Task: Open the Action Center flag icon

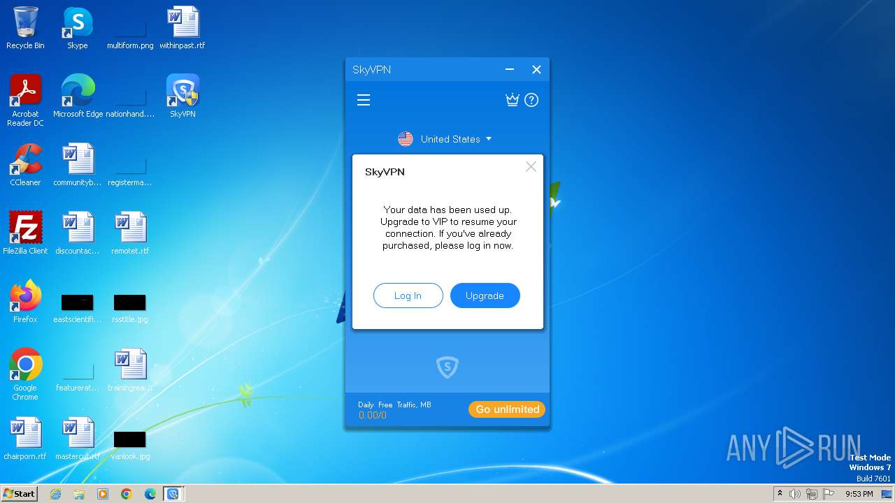Action: (829, 494)
